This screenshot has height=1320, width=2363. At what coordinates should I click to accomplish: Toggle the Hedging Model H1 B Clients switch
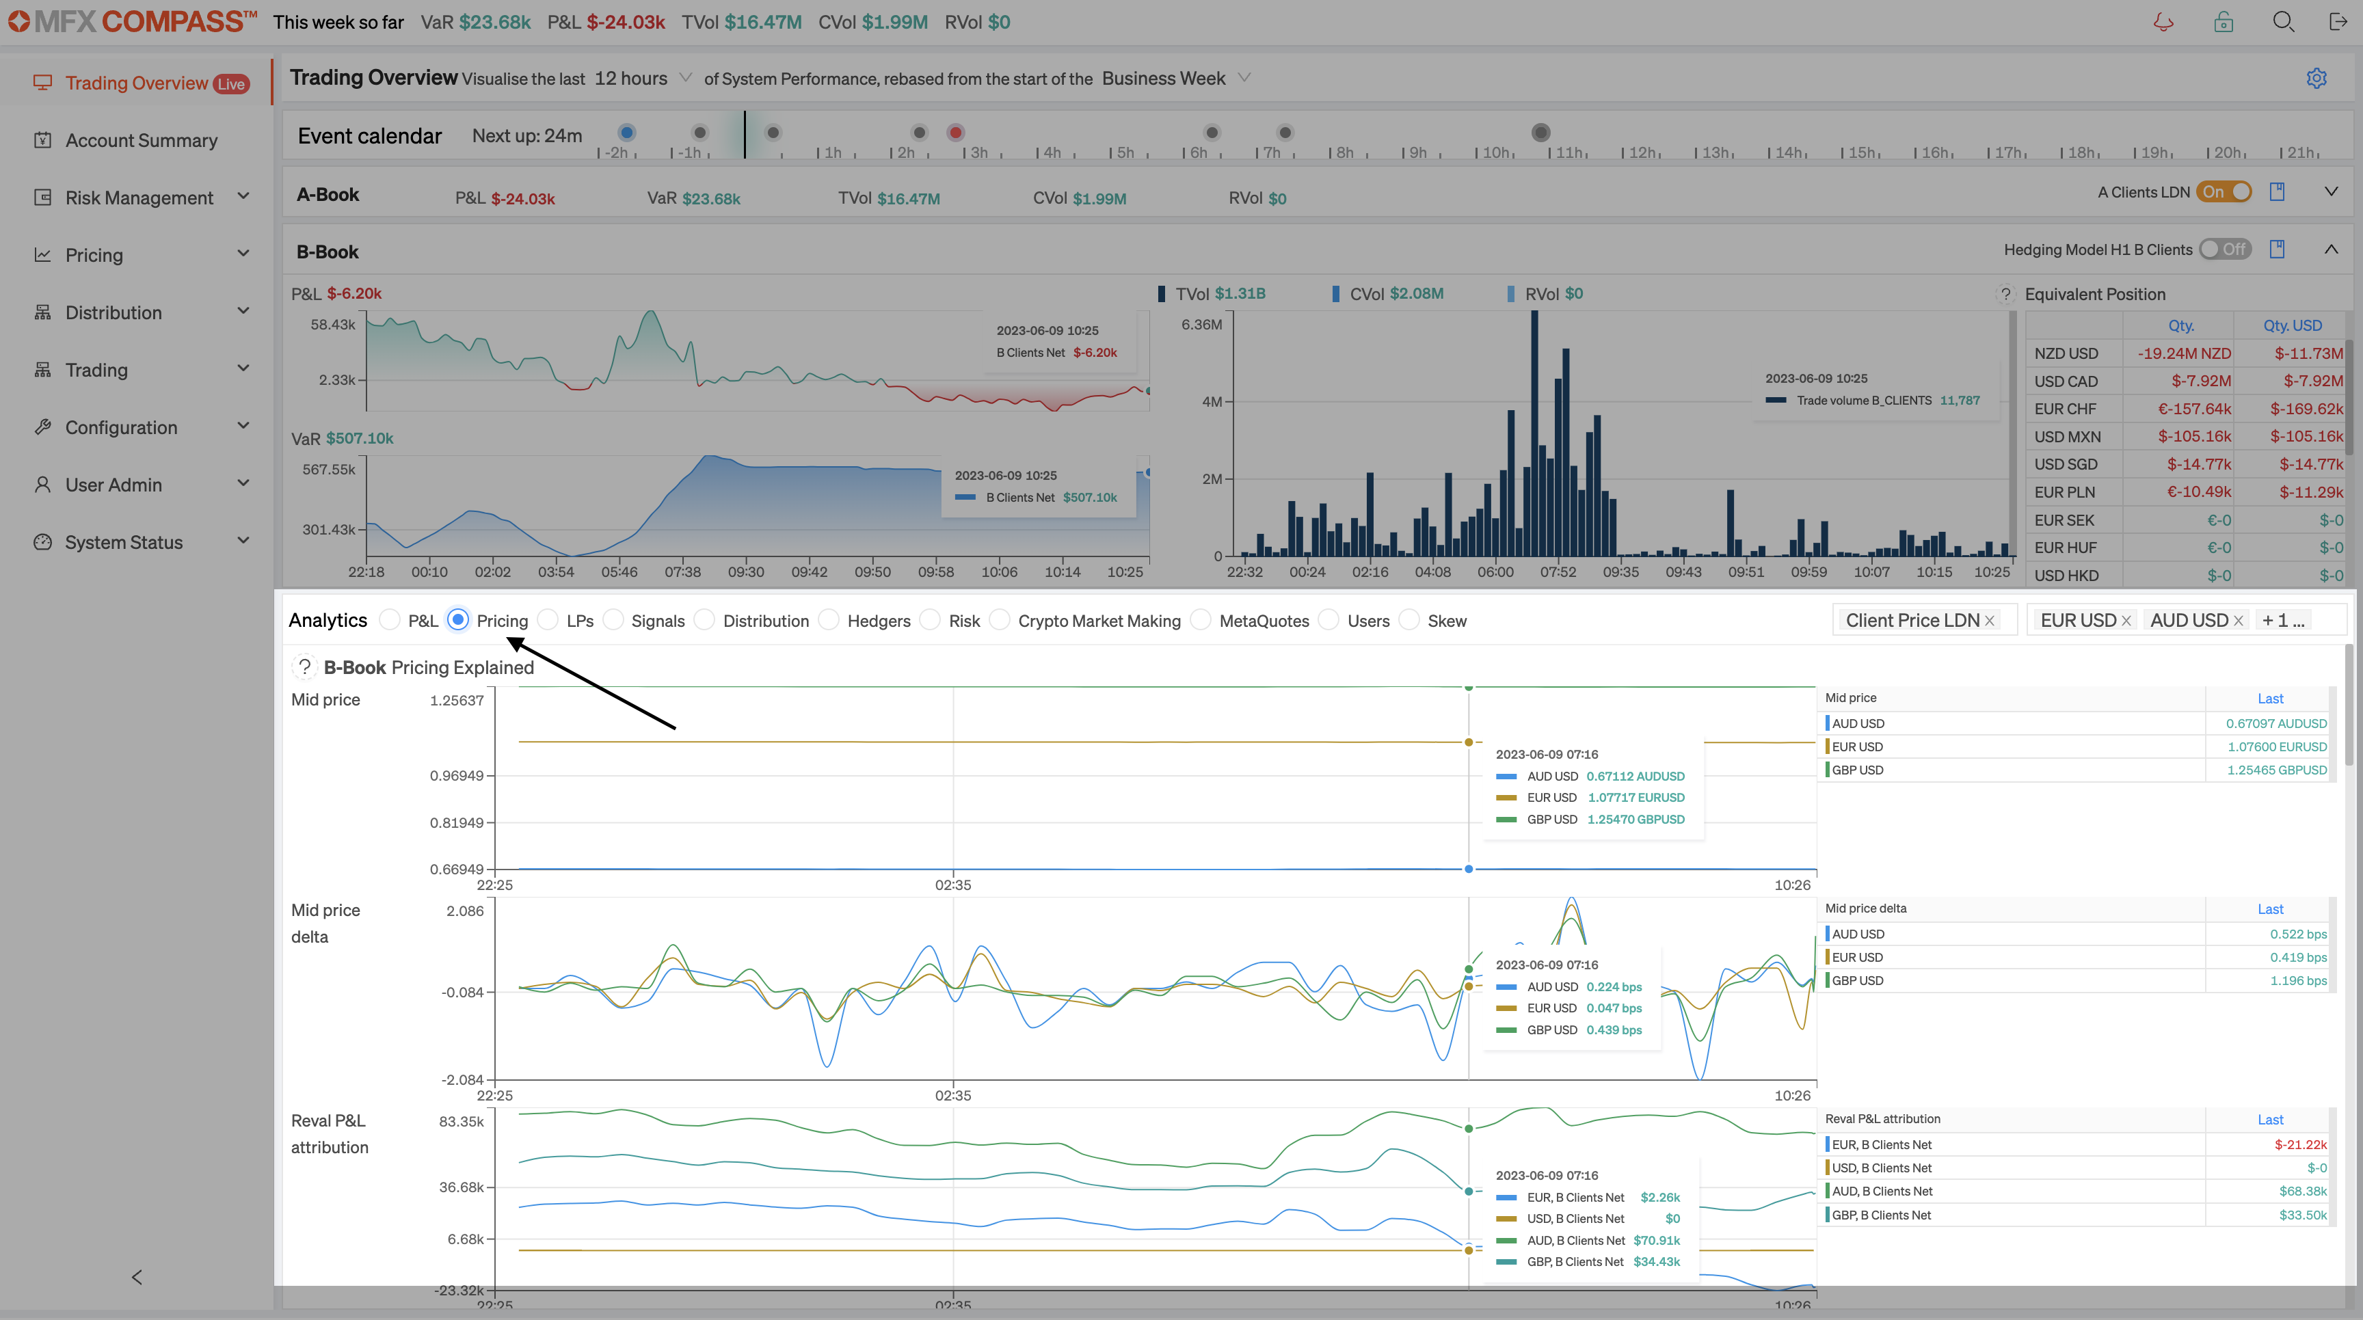[2224, 249]
